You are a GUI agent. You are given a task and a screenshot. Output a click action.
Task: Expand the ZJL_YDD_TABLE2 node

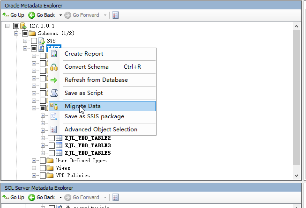[x=43, y=138]
